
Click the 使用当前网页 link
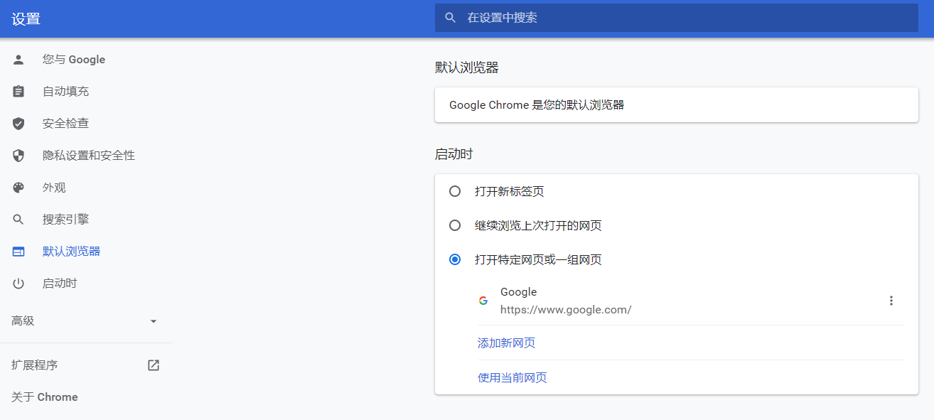coord(512,377)
